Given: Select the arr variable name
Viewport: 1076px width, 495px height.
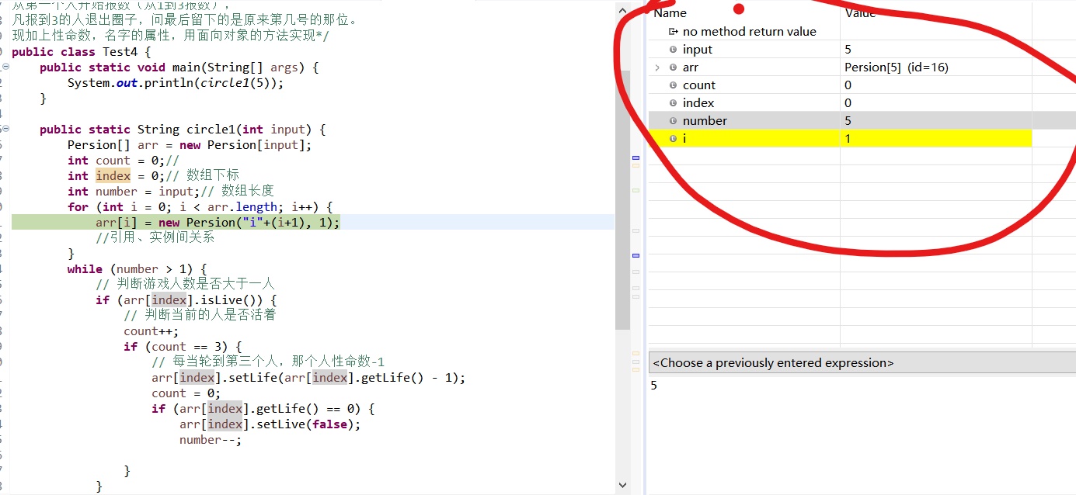Looking at the screenshot, I should 691,67.
